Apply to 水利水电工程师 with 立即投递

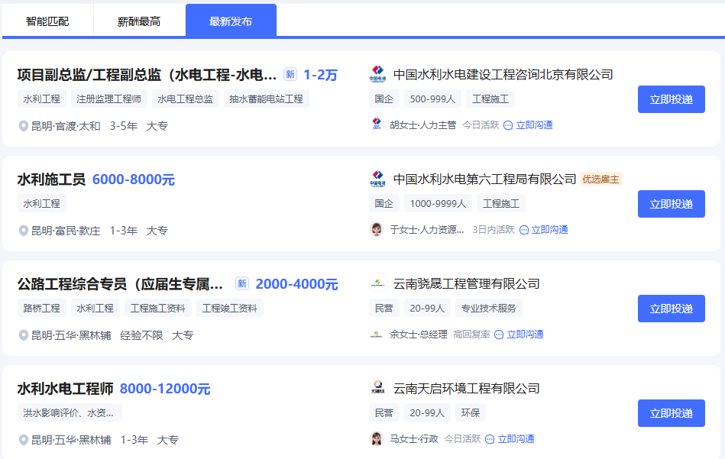click(x=671, y=413)
